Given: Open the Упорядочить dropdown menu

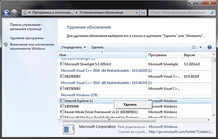Looking at the screenshot, I should [x=73, y=47].
